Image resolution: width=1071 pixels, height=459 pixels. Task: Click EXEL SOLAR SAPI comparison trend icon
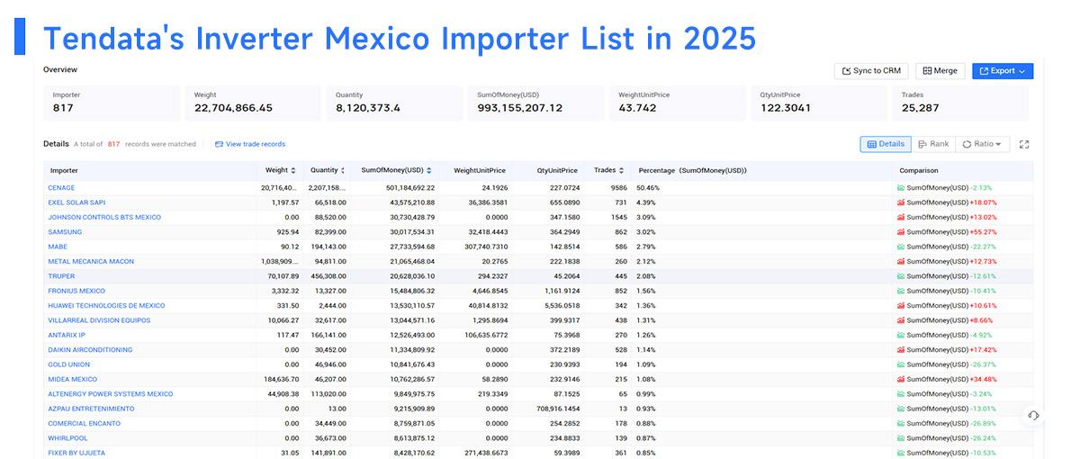coord(902,202)
